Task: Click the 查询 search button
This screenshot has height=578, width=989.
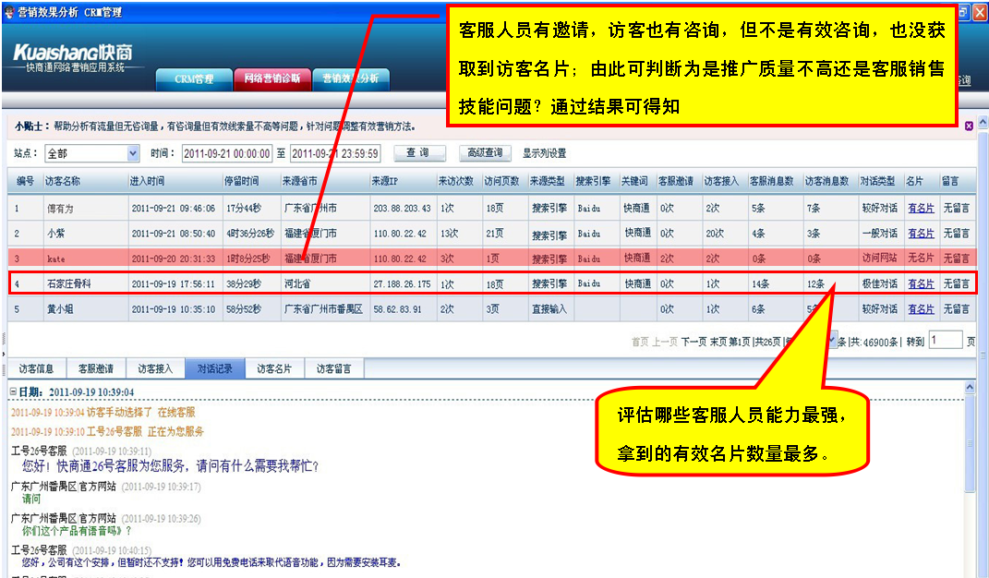Action: [x=416, y=153]
